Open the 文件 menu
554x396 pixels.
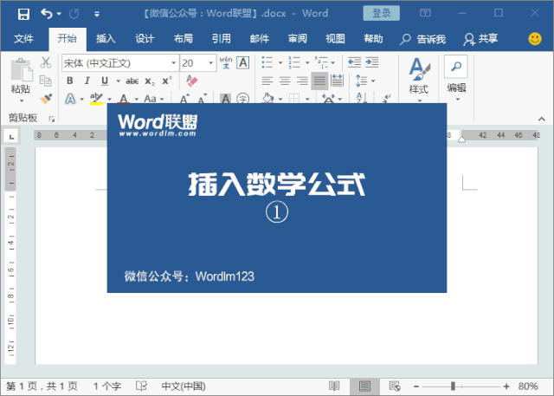[x=23, y=38]
